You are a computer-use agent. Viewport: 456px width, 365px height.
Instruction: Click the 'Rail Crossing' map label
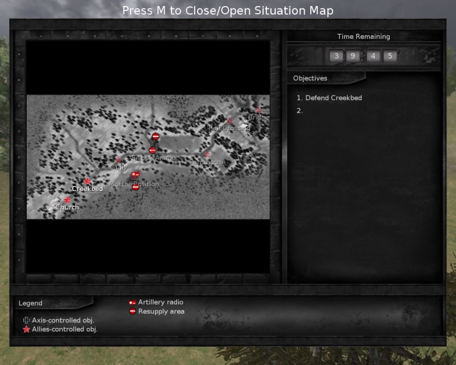click(x=229, y=128)
